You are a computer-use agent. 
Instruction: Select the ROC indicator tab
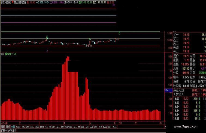point(96,127)
